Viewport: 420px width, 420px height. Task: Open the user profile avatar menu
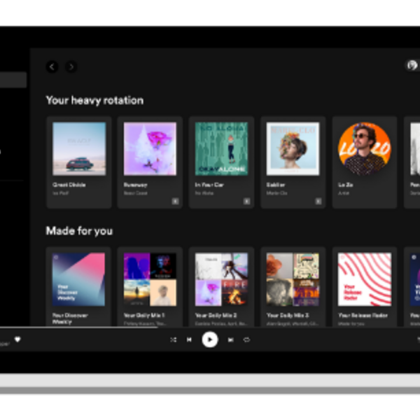coord(412,65)
